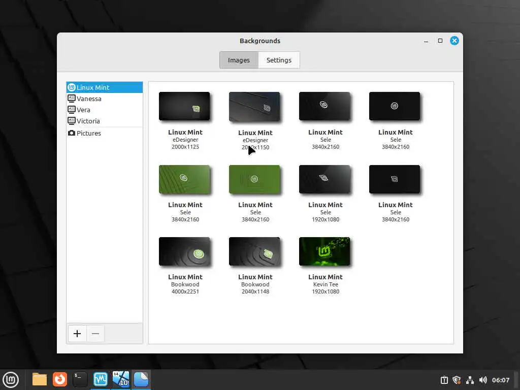Screen dimensions: 520x390
Task: Choose the Pictures folder in sidebar
Action: tap(105, 133)
